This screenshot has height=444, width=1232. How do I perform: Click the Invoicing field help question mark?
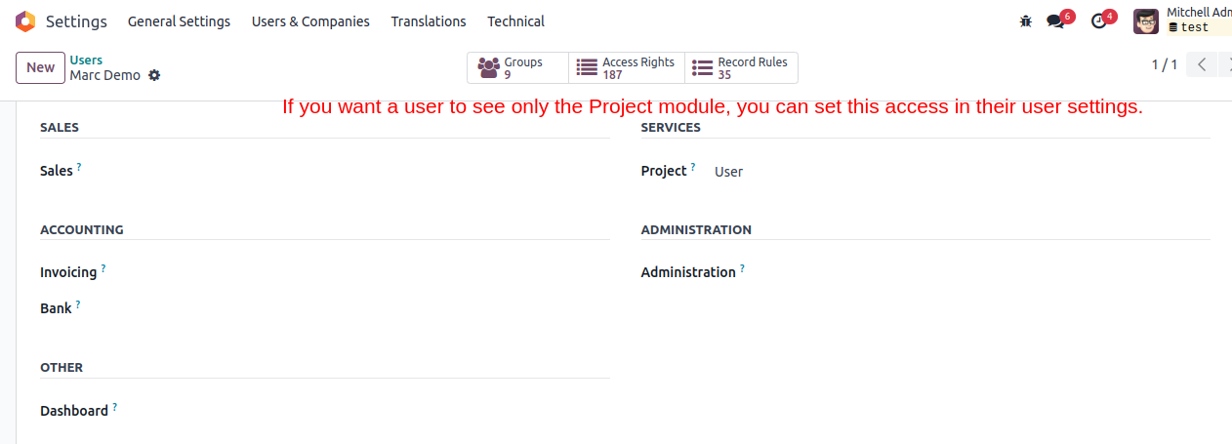[103, 268]
